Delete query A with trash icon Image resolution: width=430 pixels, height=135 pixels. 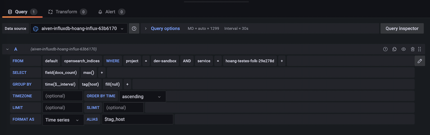(412, 49)
